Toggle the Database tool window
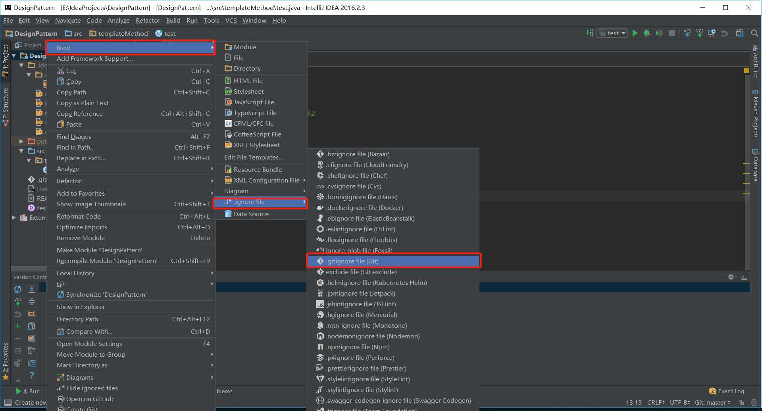 [755, 165]
